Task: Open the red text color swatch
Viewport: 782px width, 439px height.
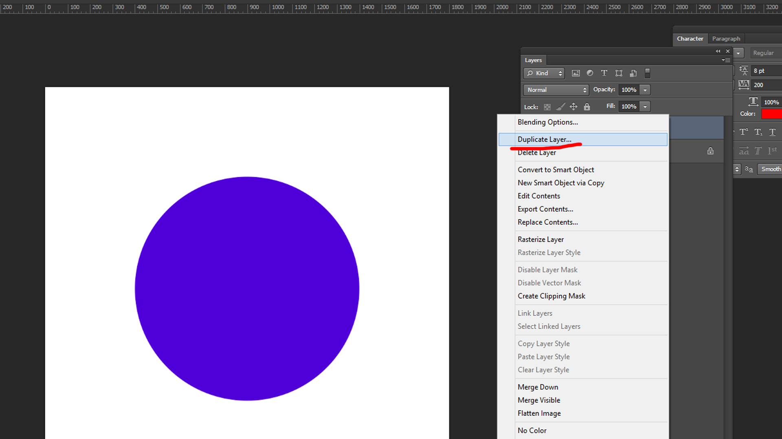Action: point(771,114)
